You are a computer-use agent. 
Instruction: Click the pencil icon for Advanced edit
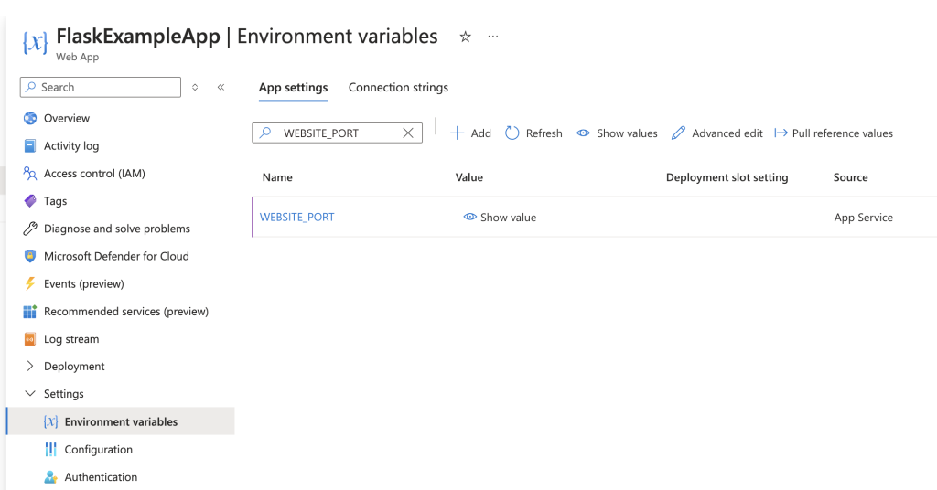click(x=678, y=133)
